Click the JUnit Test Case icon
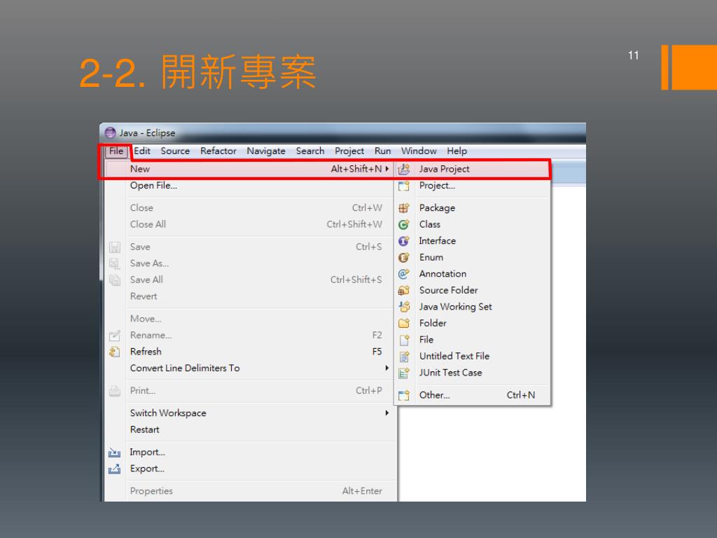717x538 pixels. point(404,373)
